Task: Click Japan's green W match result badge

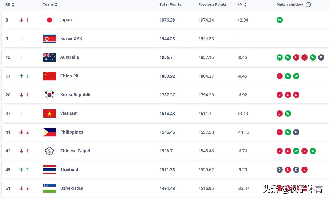Action: click(x=280, y=20)
